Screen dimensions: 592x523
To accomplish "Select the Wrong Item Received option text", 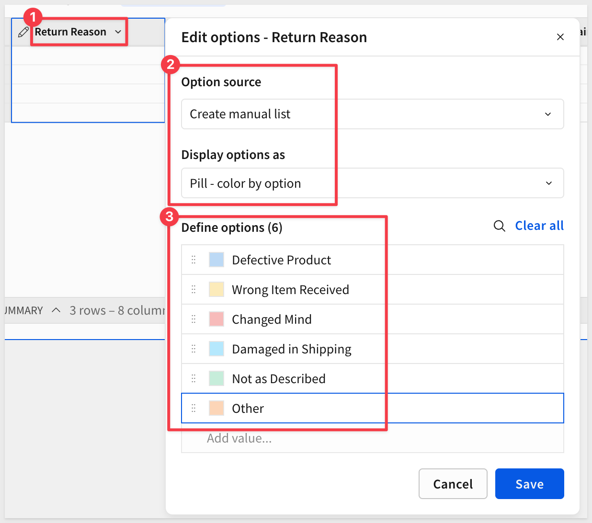I will [x=290, y=290].
